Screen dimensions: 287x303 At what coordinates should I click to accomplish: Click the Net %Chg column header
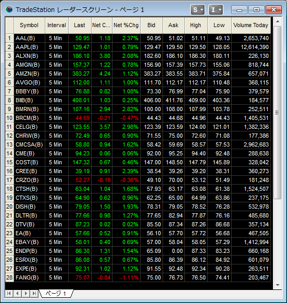[126, 26]
